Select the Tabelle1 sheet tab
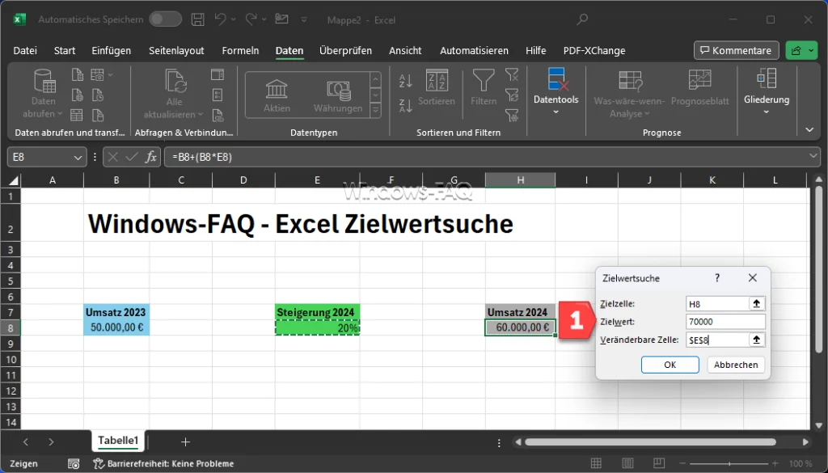 coord(118,441)
